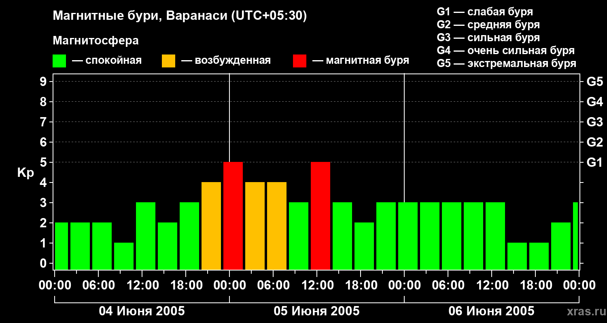Select the 'G1 — слабая буря' legend line
Screen dimensions: 607x323
485,12
